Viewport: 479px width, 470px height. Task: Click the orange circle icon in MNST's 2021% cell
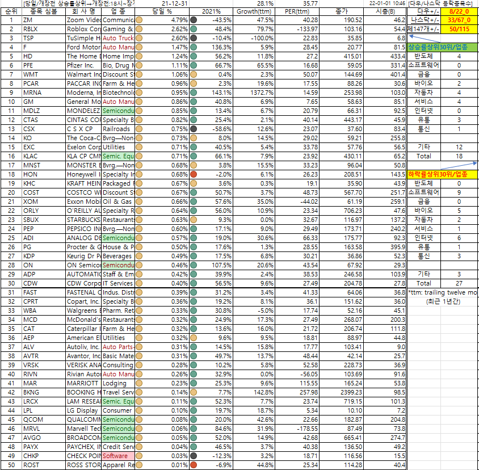coord(194,165)
